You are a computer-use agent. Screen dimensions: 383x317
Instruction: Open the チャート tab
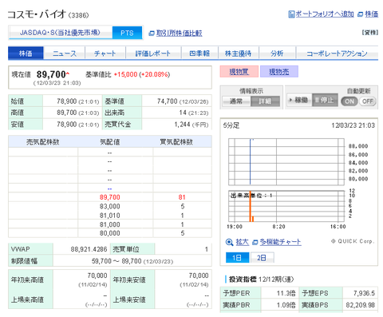[x=105, y=53]
